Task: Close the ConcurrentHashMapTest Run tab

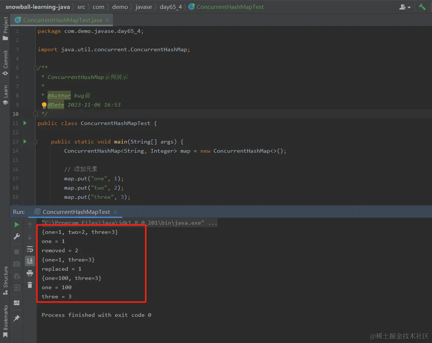Action: (115, 212)
